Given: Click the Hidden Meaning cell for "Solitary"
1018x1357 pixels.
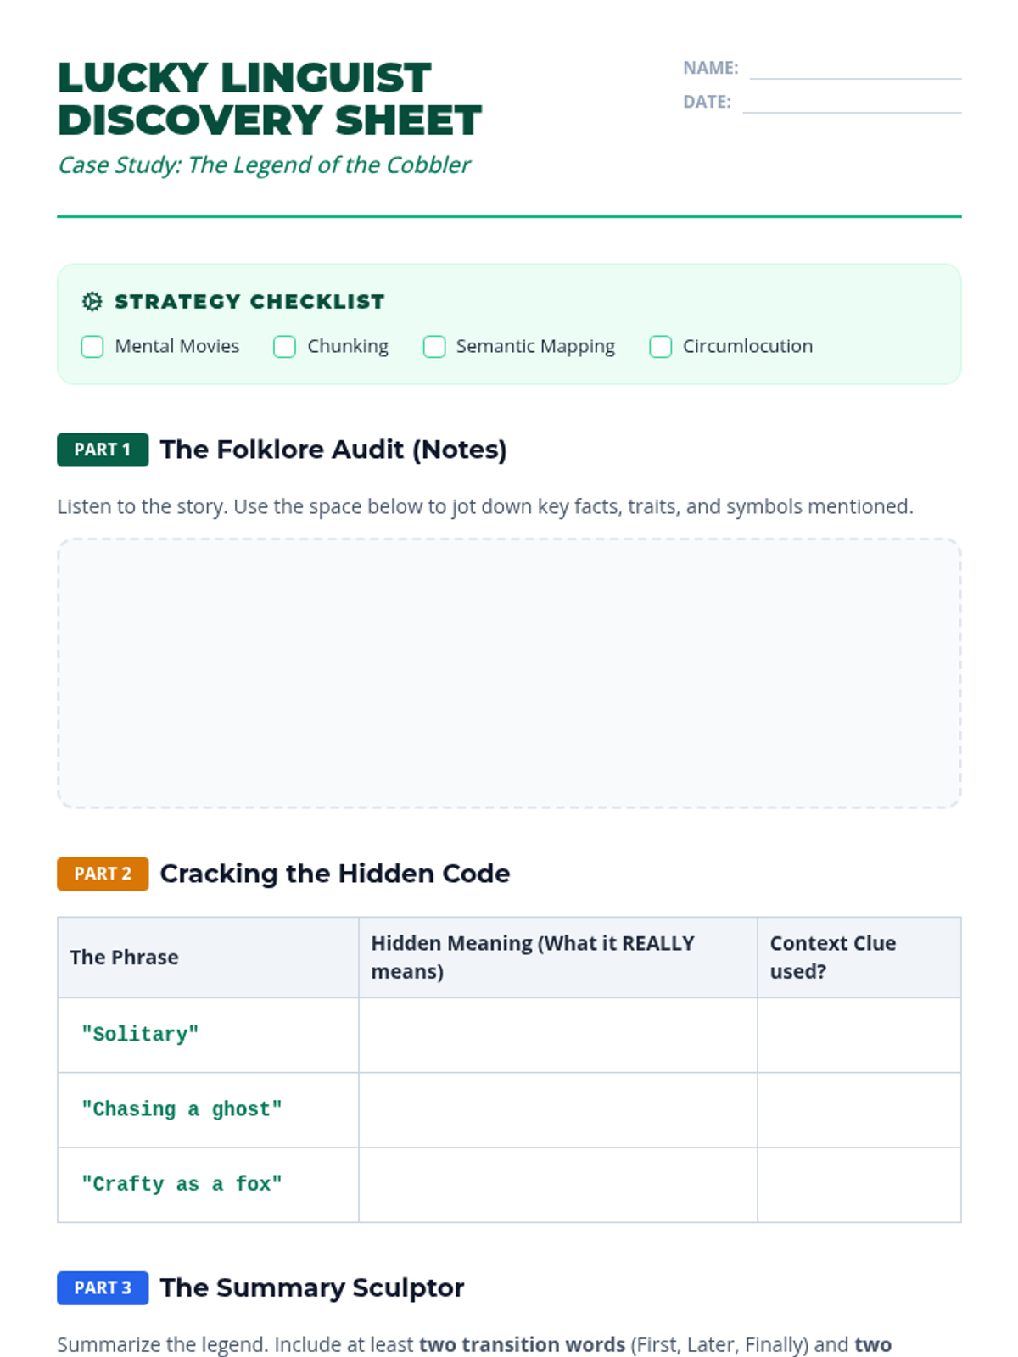Looking at the screenshot, I should click(x=558, y=1035).
